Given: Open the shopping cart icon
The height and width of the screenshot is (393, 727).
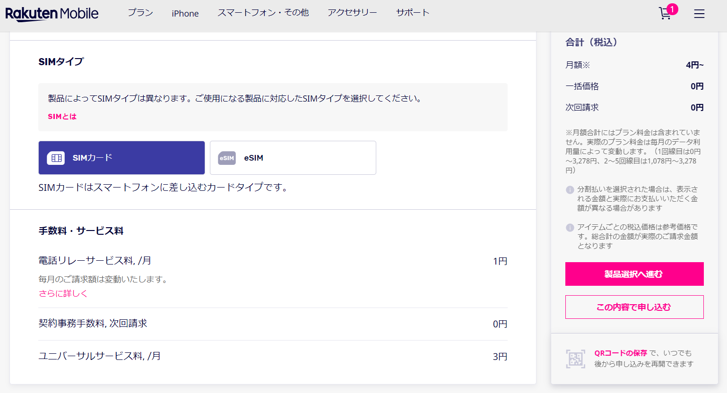Looking at the screenshot, I should pyautogui.click(x=666, y=13).
